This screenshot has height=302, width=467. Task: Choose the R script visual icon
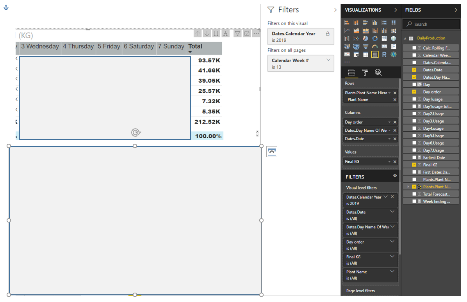tap(384, 55)
